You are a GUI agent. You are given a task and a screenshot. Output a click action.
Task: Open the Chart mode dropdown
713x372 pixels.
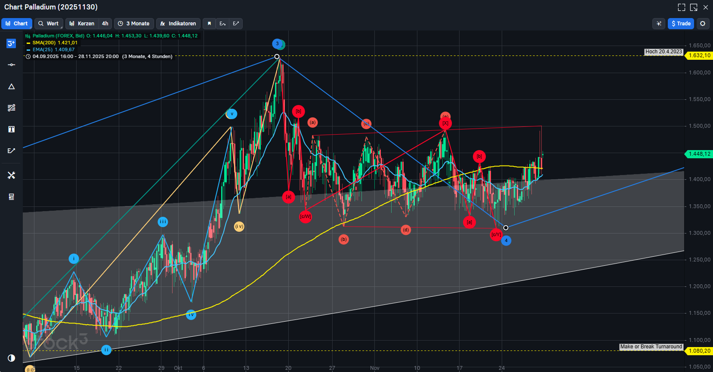17,24
